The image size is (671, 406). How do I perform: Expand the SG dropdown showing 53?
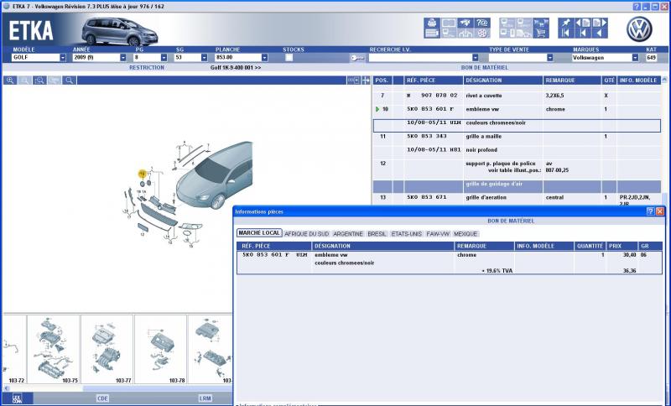[204, 58]
